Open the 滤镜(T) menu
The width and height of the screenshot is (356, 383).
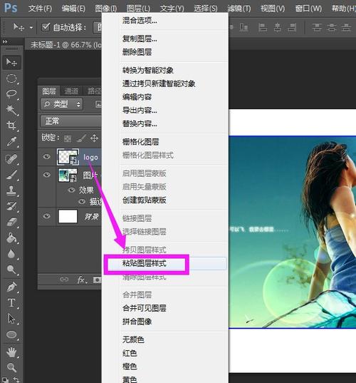pyautogui.click(x=239, y=9)
